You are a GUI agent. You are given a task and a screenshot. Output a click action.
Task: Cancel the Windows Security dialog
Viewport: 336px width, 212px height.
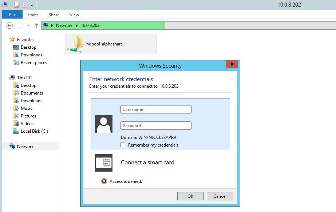pyautogui.click(x=220, y=196)
